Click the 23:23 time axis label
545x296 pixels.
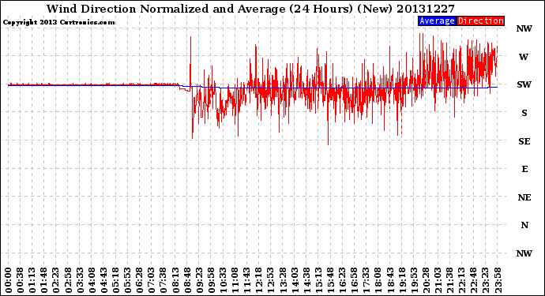pos(486,280)
